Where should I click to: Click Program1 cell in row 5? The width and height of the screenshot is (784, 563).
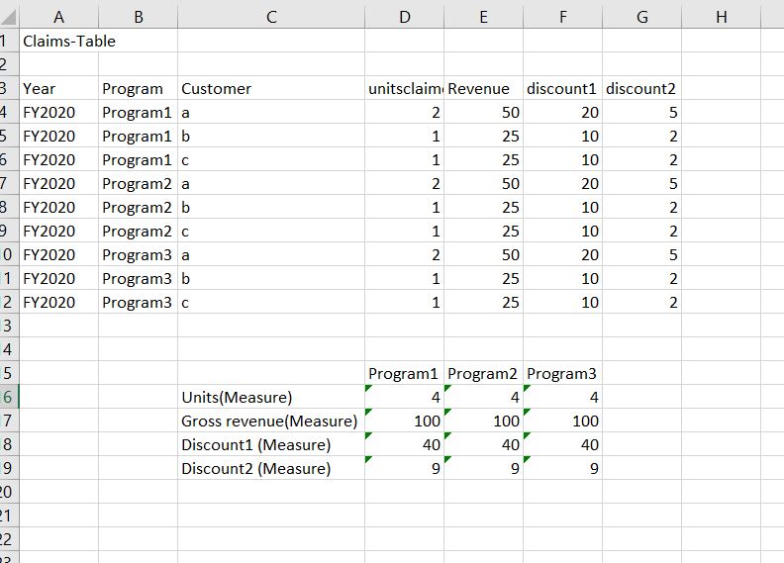click(139, 136)
